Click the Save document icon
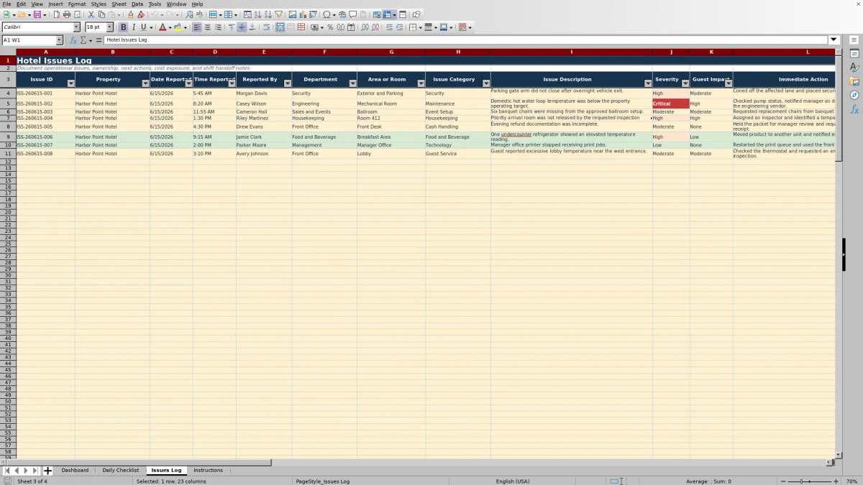 tap(37, 14)
